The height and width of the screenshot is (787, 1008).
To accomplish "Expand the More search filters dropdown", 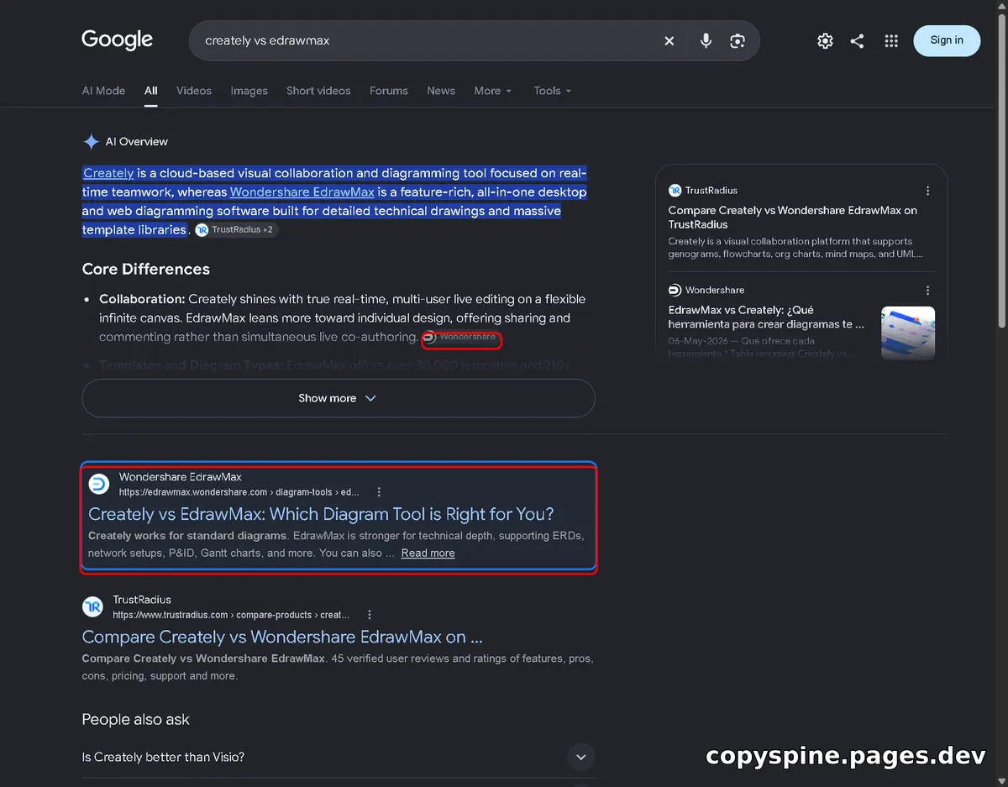I will pos(492,91).
